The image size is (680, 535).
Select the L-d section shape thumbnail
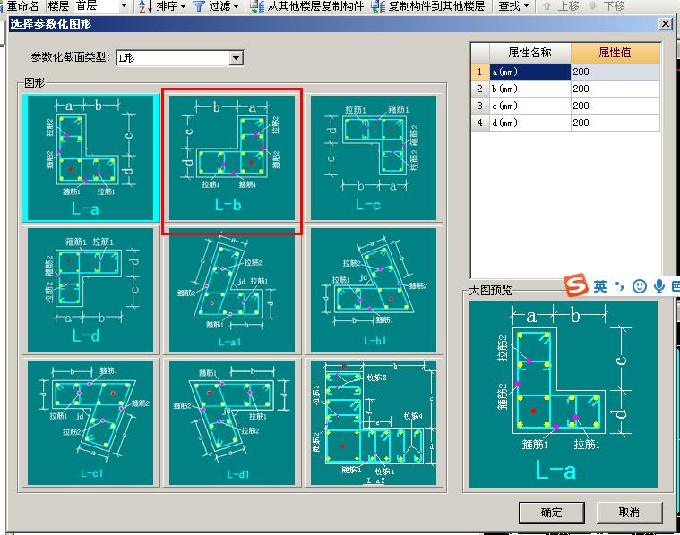point(90,290)
